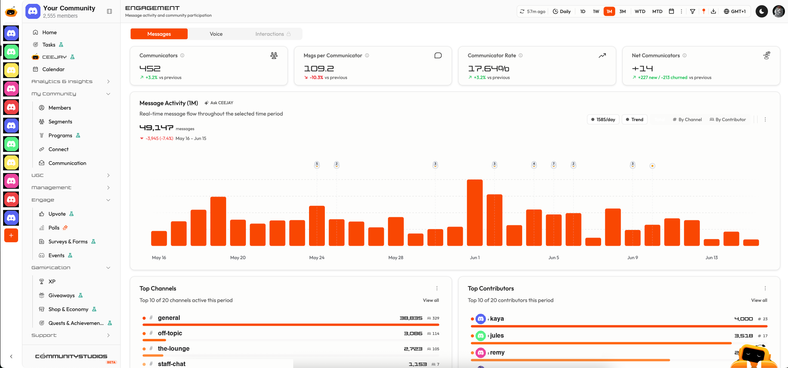Click the Communicator Rate info icon

521,55
